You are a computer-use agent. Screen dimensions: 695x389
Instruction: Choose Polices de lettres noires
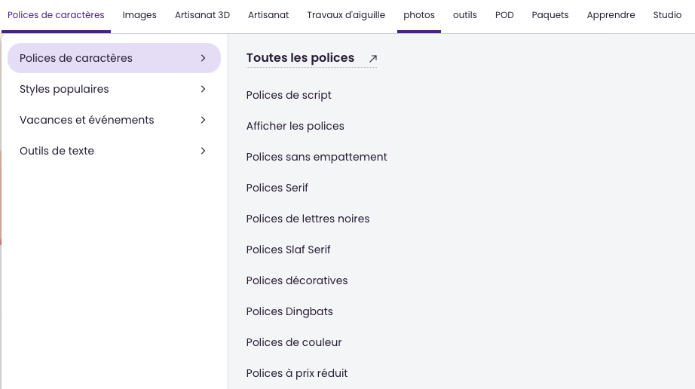tap(308, 219)
